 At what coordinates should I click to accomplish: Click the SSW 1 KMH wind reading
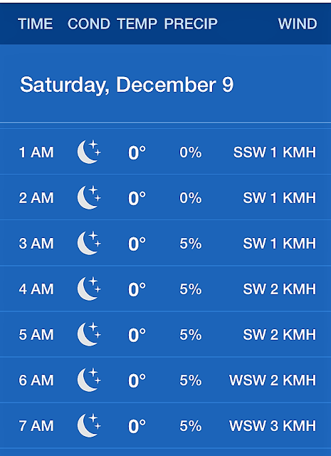tap(275, 152)
